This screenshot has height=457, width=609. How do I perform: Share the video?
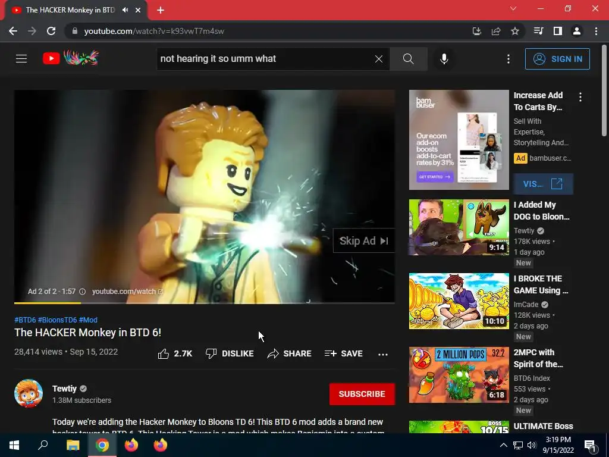point(290,353)
